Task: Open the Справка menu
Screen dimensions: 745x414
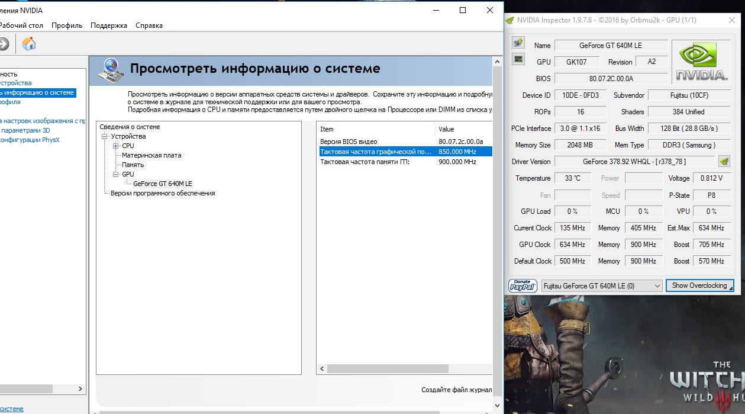Action: click(149, 25)
